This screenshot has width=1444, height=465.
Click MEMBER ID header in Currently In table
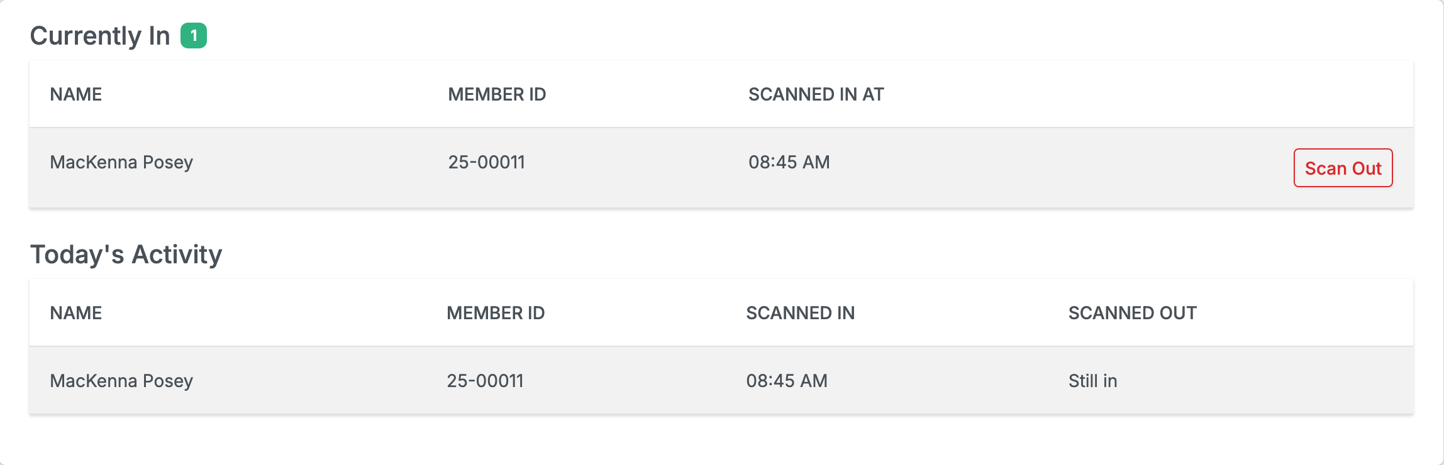pos(497,94)
